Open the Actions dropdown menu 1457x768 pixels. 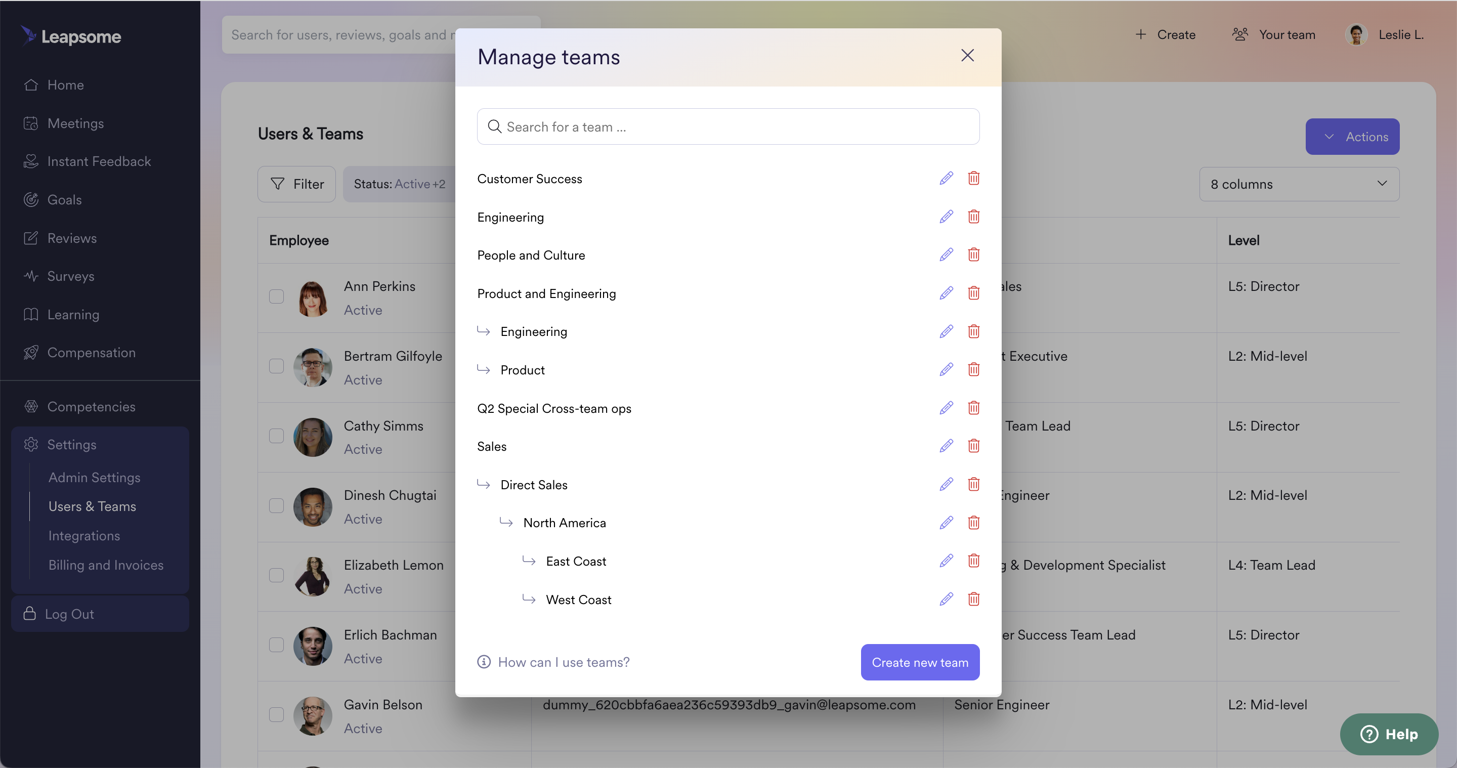(1353, 136)
